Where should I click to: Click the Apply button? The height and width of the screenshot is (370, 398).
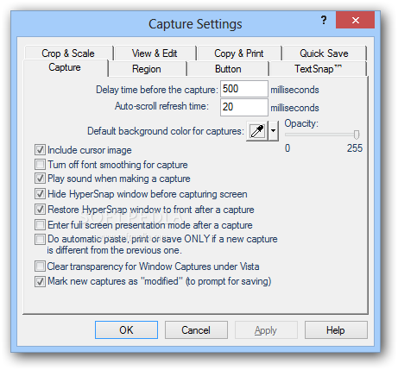(x=266, y=329)
